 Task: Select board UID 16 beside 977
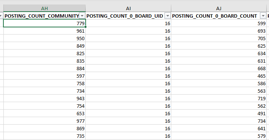(128, 121)
